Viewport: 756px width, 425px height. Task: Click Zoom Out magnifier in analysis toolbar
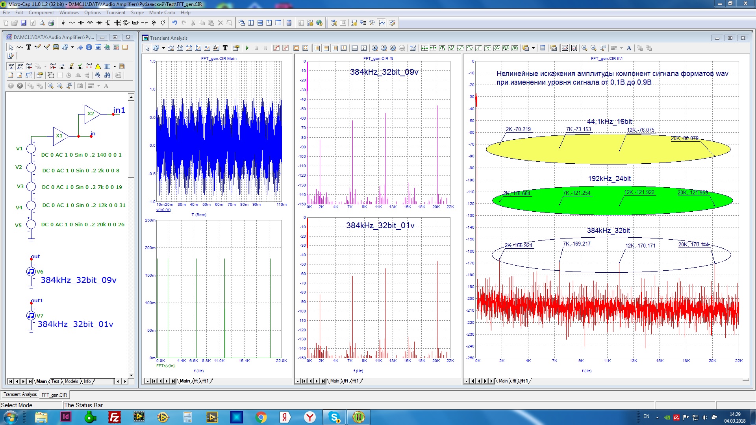593,48
